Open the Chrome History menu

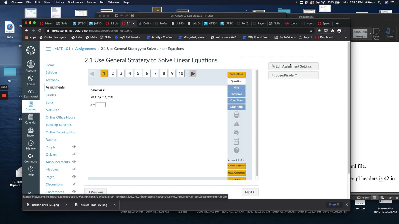click(x=59, y=2)
